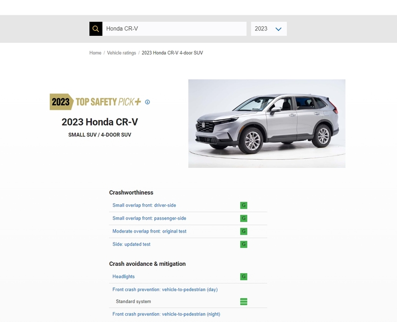Click G rating for moderate overlap original test
Image resolution: width=397 pixels, height=322 pixels.
click(x=243, y=231)
